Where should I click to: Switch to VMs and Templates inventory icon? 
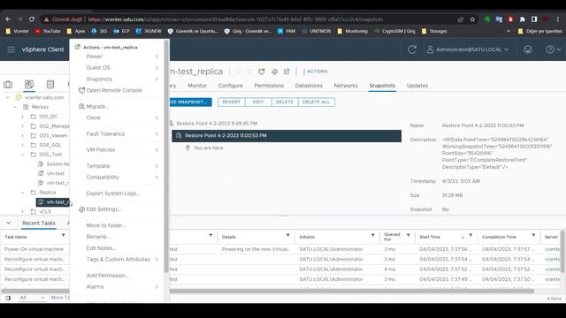click(29, 85)
